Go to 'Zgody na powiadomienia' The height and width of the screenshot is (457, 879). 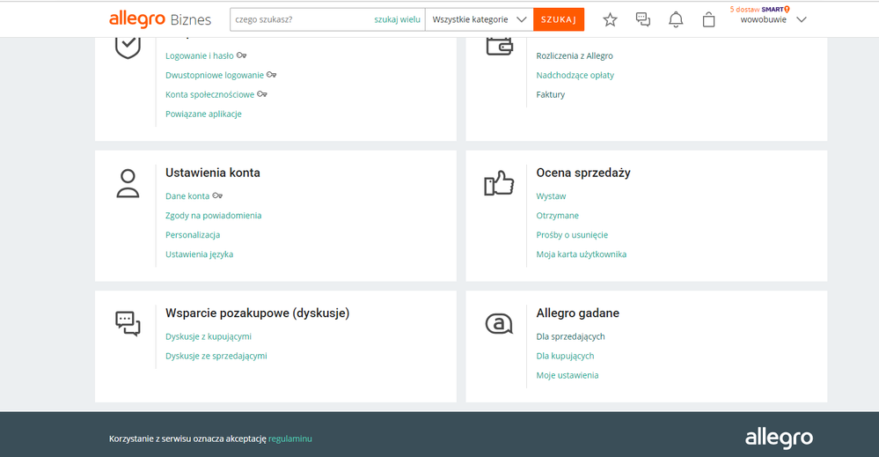click(x=213, y=216)
